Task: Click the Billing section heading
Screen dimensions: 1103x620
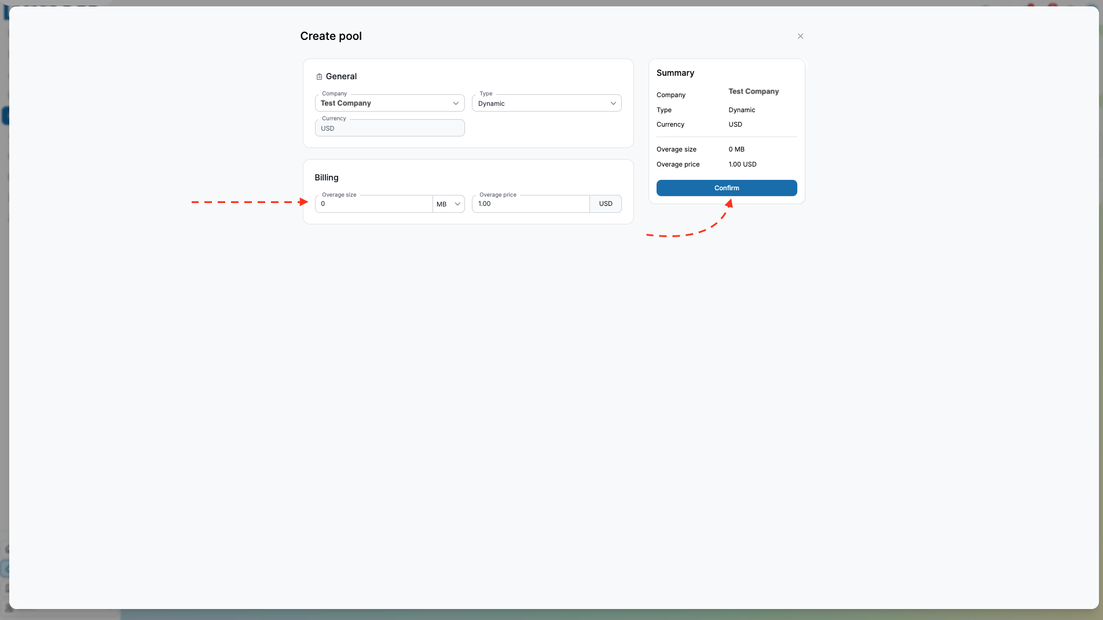Action: (327, 178)
